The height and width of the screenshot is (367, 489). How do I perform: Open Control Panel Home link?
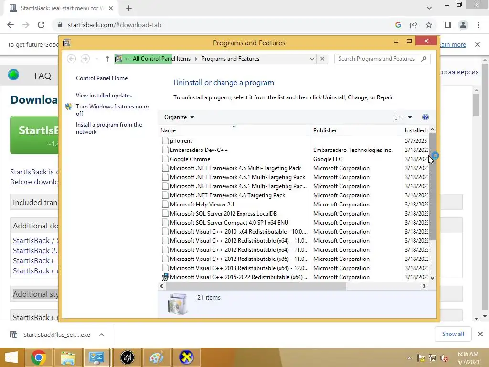102,78
